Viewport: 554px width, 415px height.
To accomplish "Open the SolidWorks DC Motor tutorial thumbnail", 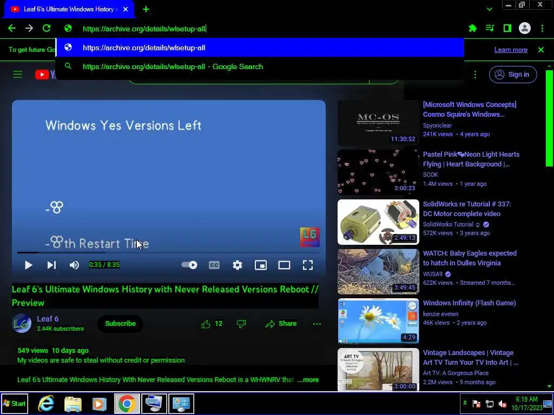I will coord(378,222).
